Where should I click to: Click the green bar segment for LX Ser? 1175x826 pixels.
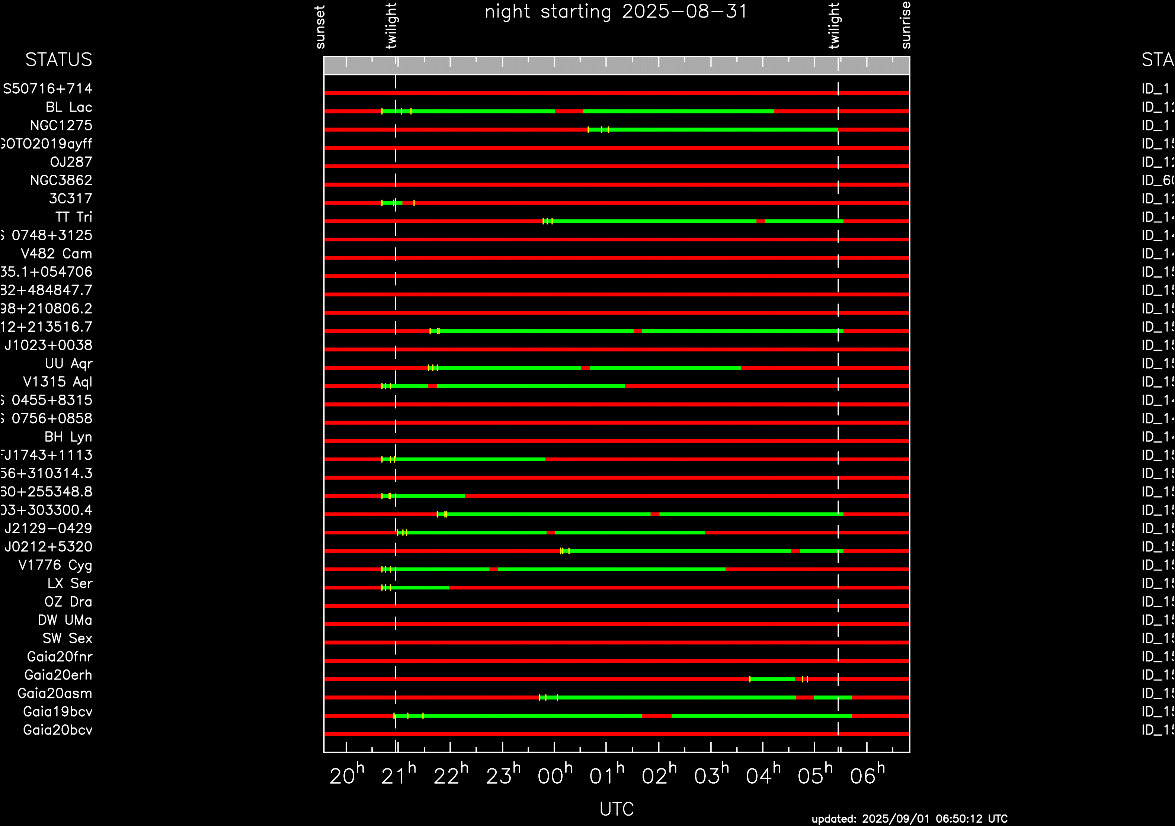click(x=420, y=588)
